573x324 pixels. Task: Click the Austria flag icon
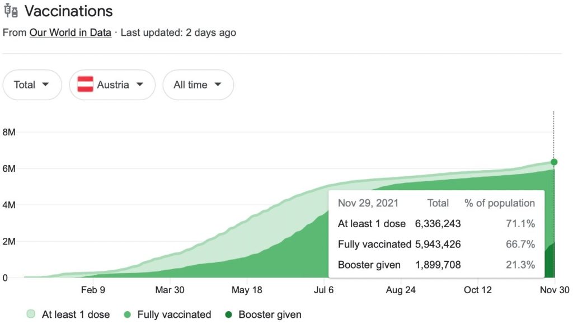(x=85, y=85)
